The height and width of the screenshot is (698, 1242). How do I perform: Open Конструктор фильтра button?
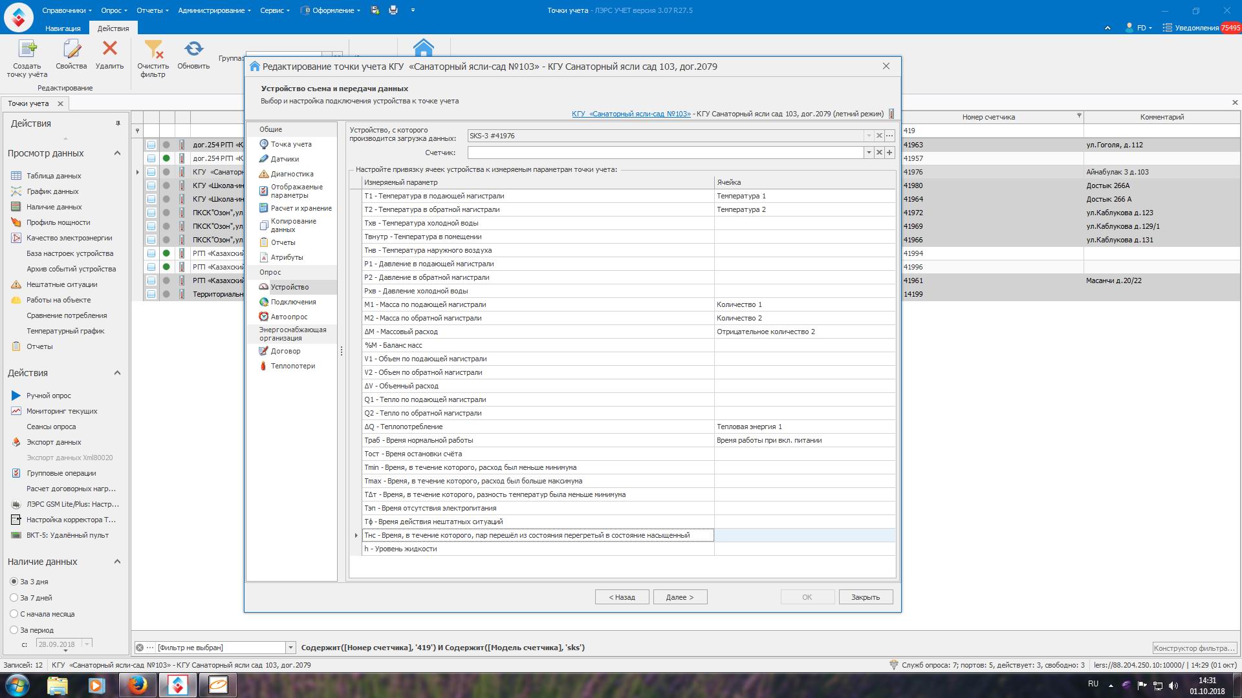tap(1194, 648)
